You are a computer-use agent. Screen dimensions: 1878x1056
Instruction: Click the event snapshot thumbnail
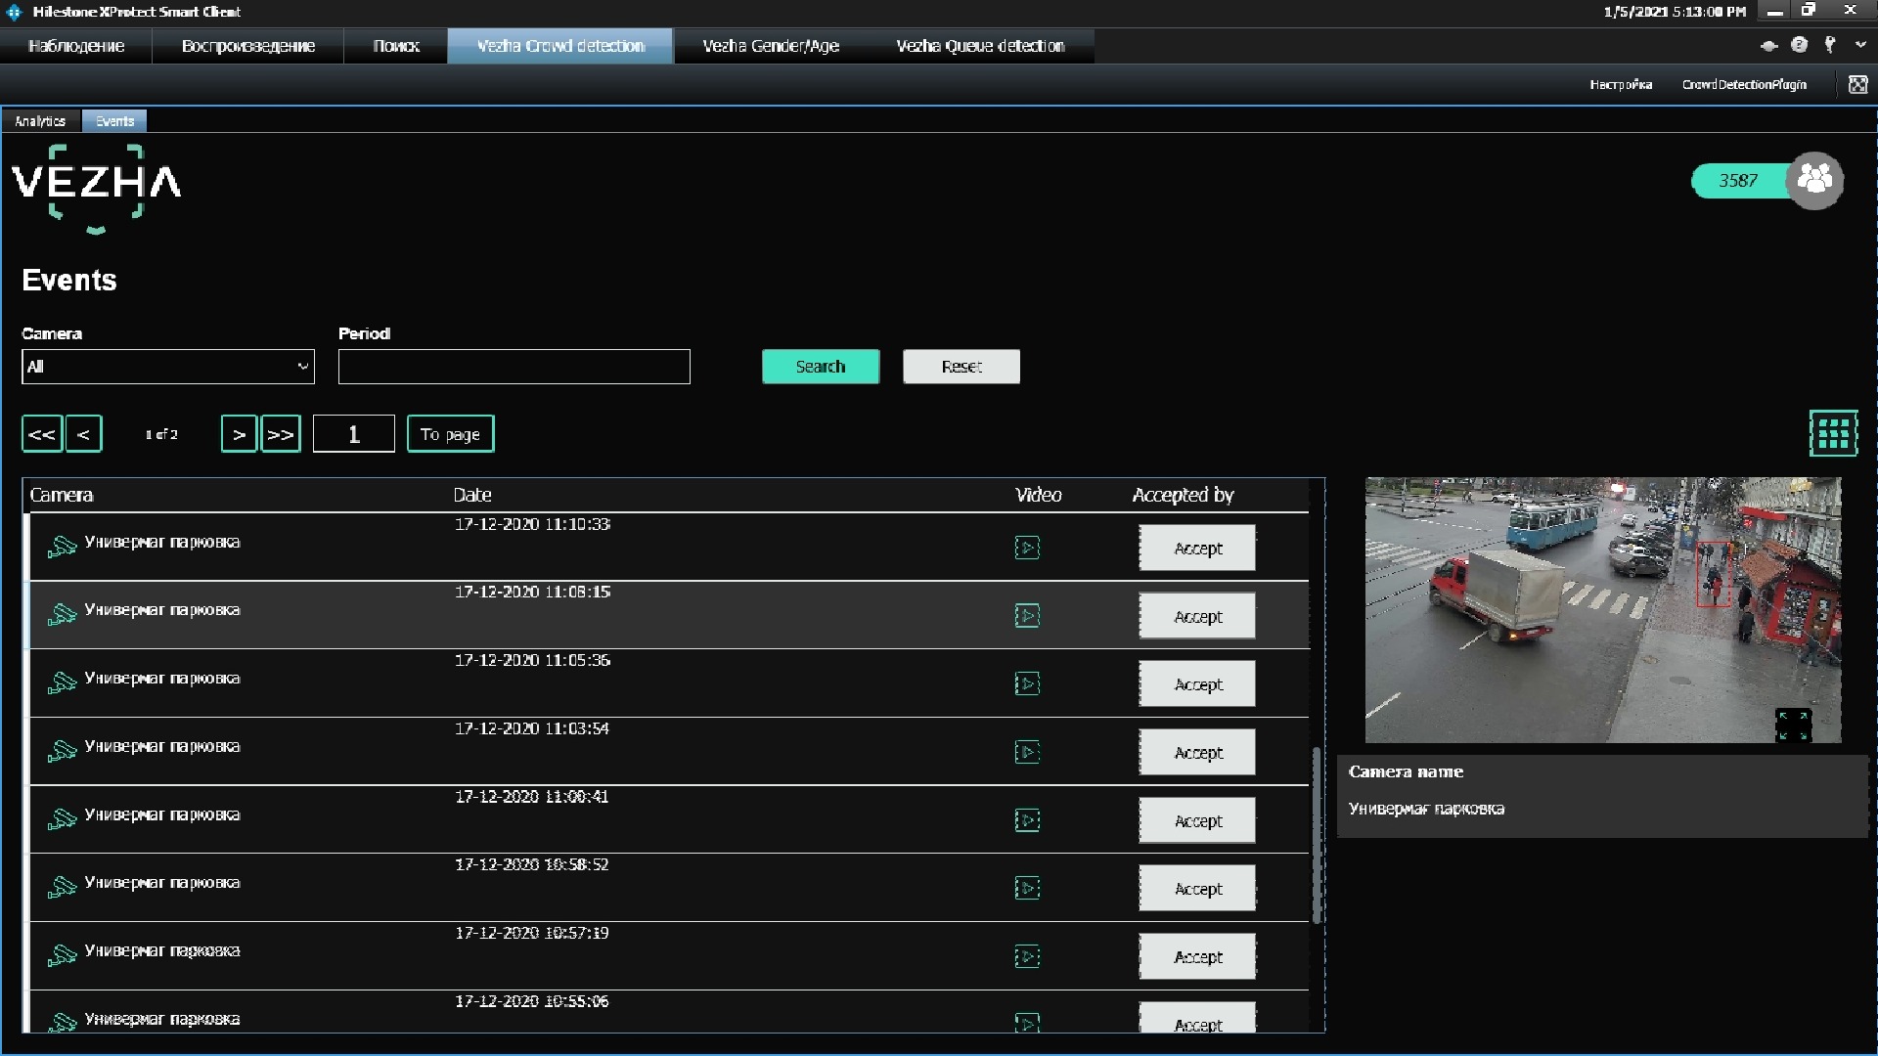coord(1603,610)
